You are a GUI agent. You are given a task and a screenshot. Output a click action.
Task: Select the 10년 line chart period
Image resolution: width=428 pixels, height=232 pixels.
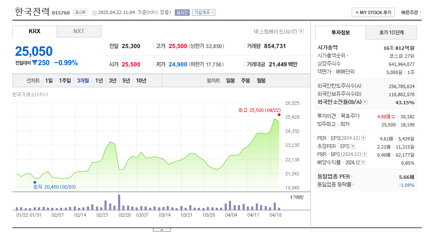(x=141, y=81)
